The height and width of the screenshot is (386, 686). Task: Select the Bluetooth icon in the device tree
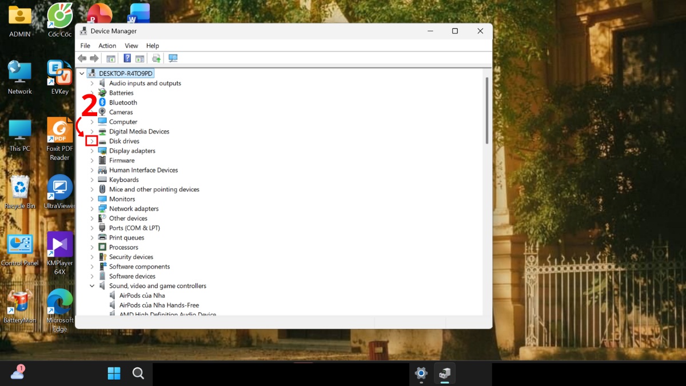click(102, 102)
